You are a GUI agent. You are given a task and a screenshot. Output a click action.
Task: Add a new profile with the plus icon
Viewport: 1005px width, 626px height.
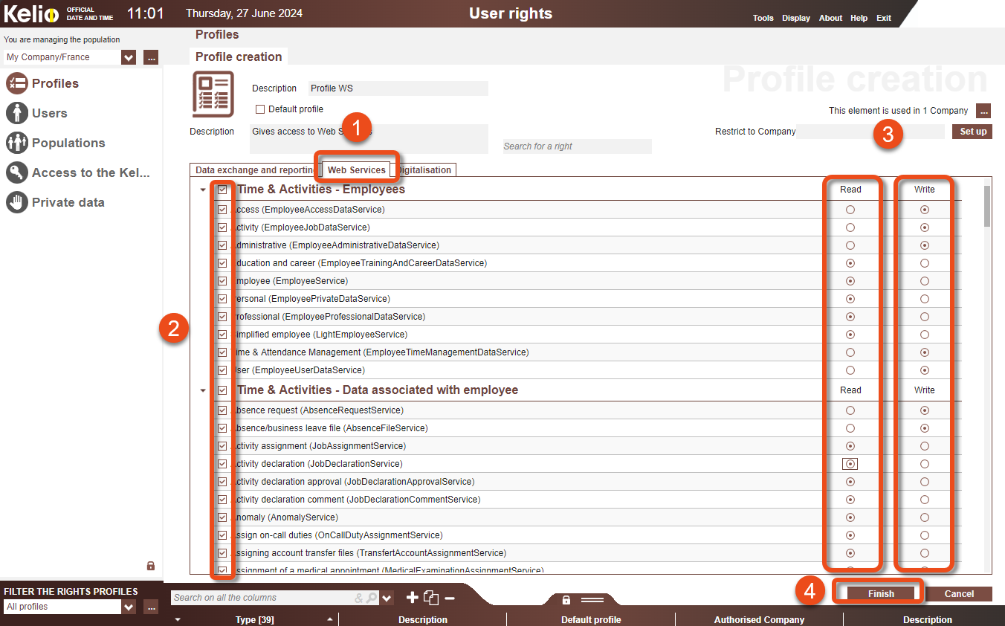click(412, 598)
